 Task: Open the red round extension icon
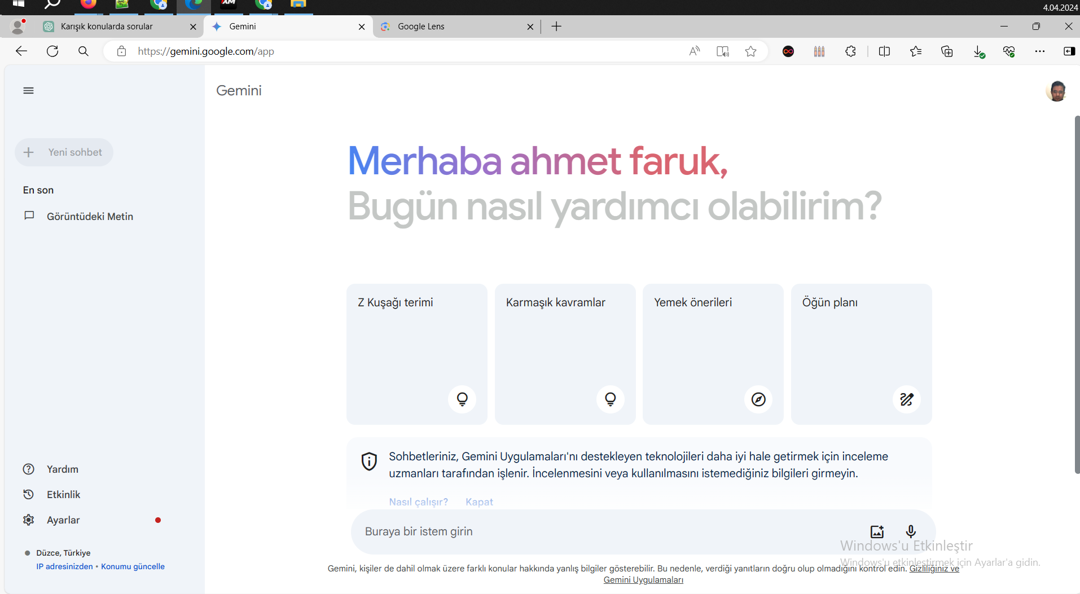[788, 51]
